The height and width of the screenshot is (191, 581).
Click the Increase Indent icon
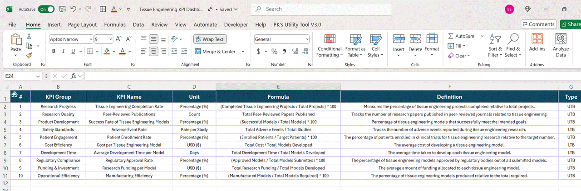(x=184, y=52)
